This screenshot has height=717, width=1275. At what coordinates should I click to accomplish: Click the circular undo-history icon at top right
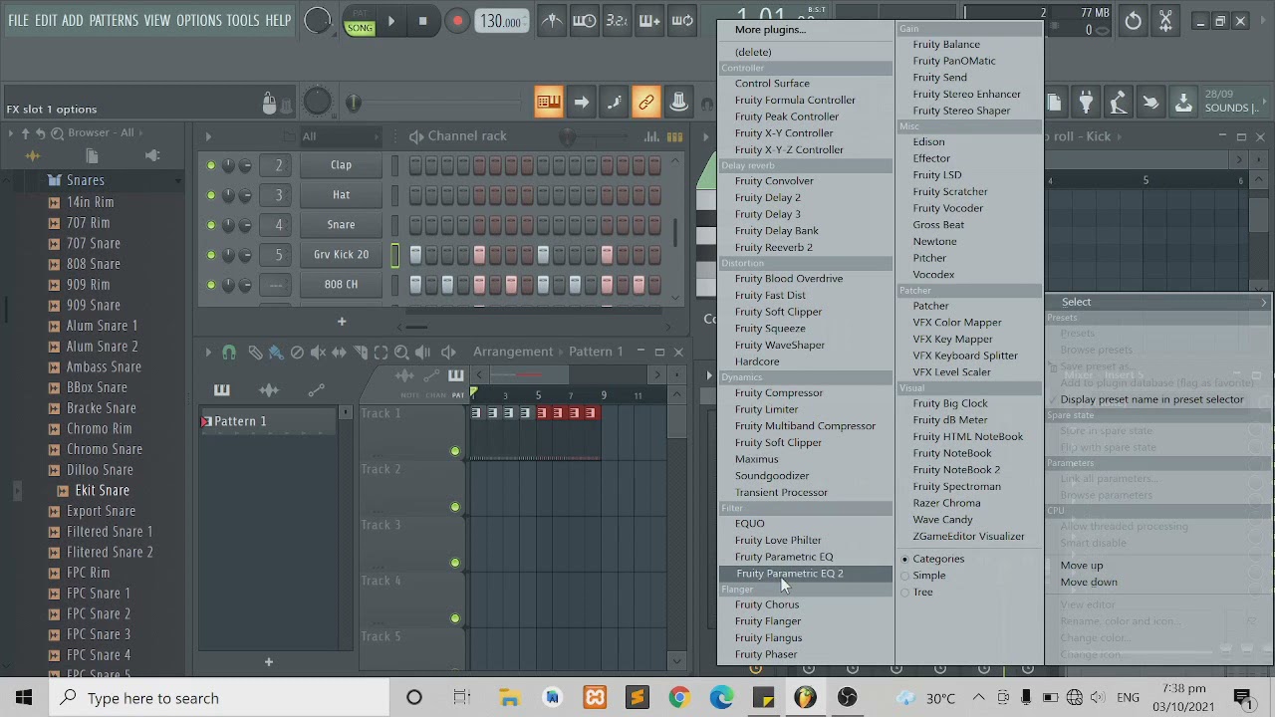(x=1133, y=21)
